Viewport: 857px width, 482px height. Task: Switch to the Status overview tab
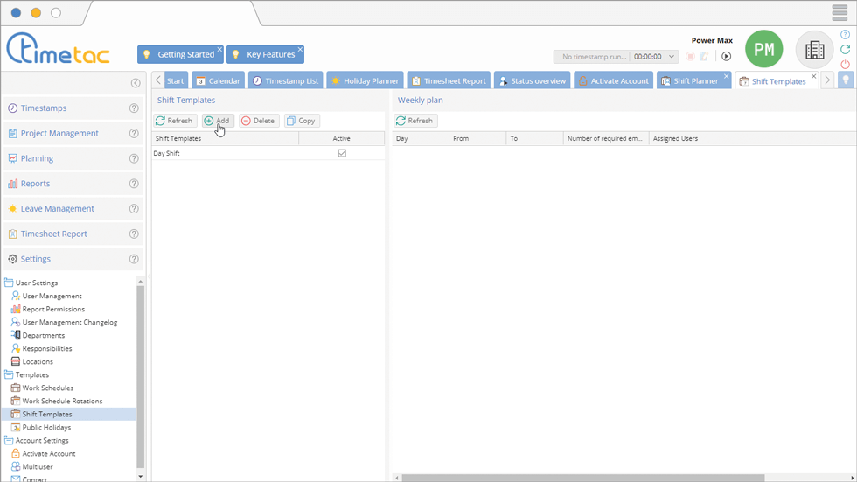(533, 80)
